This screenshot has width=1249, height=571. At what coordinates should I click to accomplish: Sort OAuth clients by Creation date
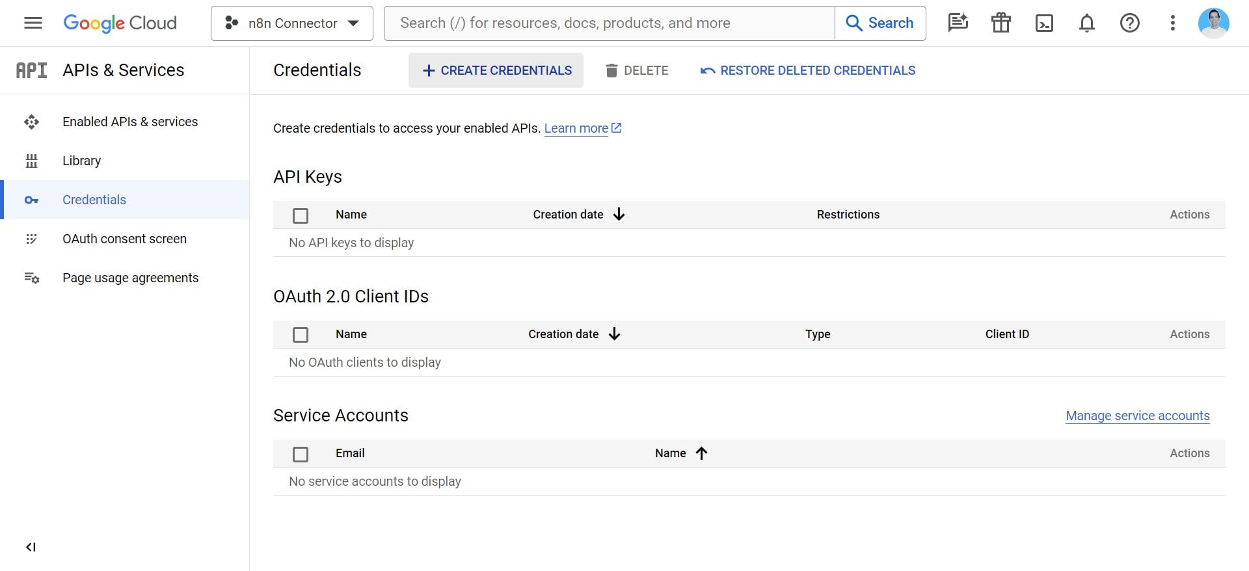pyautogui.click(x=574, y=334)
